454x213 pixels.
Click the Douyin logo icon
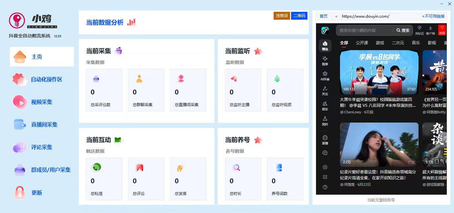[x=325, y=30]
